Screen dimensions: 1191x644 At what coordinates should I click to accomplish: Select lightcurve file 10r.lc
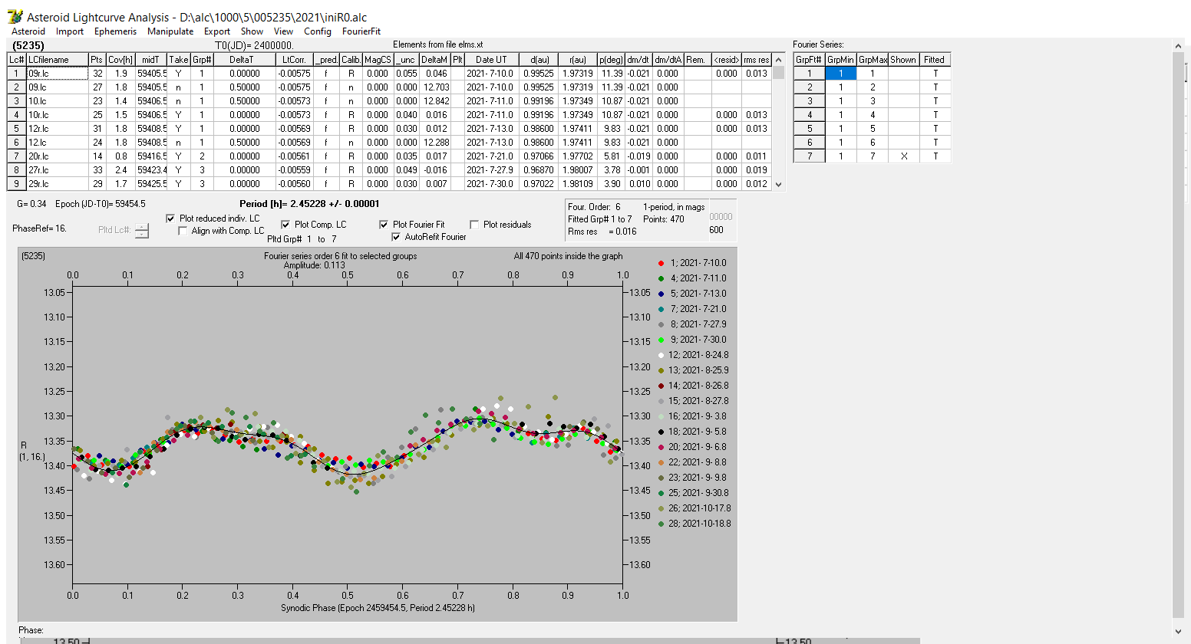click(x=57, y=115)
